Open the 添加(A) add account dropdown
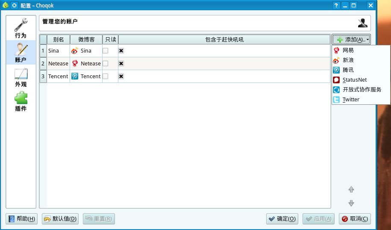 tap(351, 39)
